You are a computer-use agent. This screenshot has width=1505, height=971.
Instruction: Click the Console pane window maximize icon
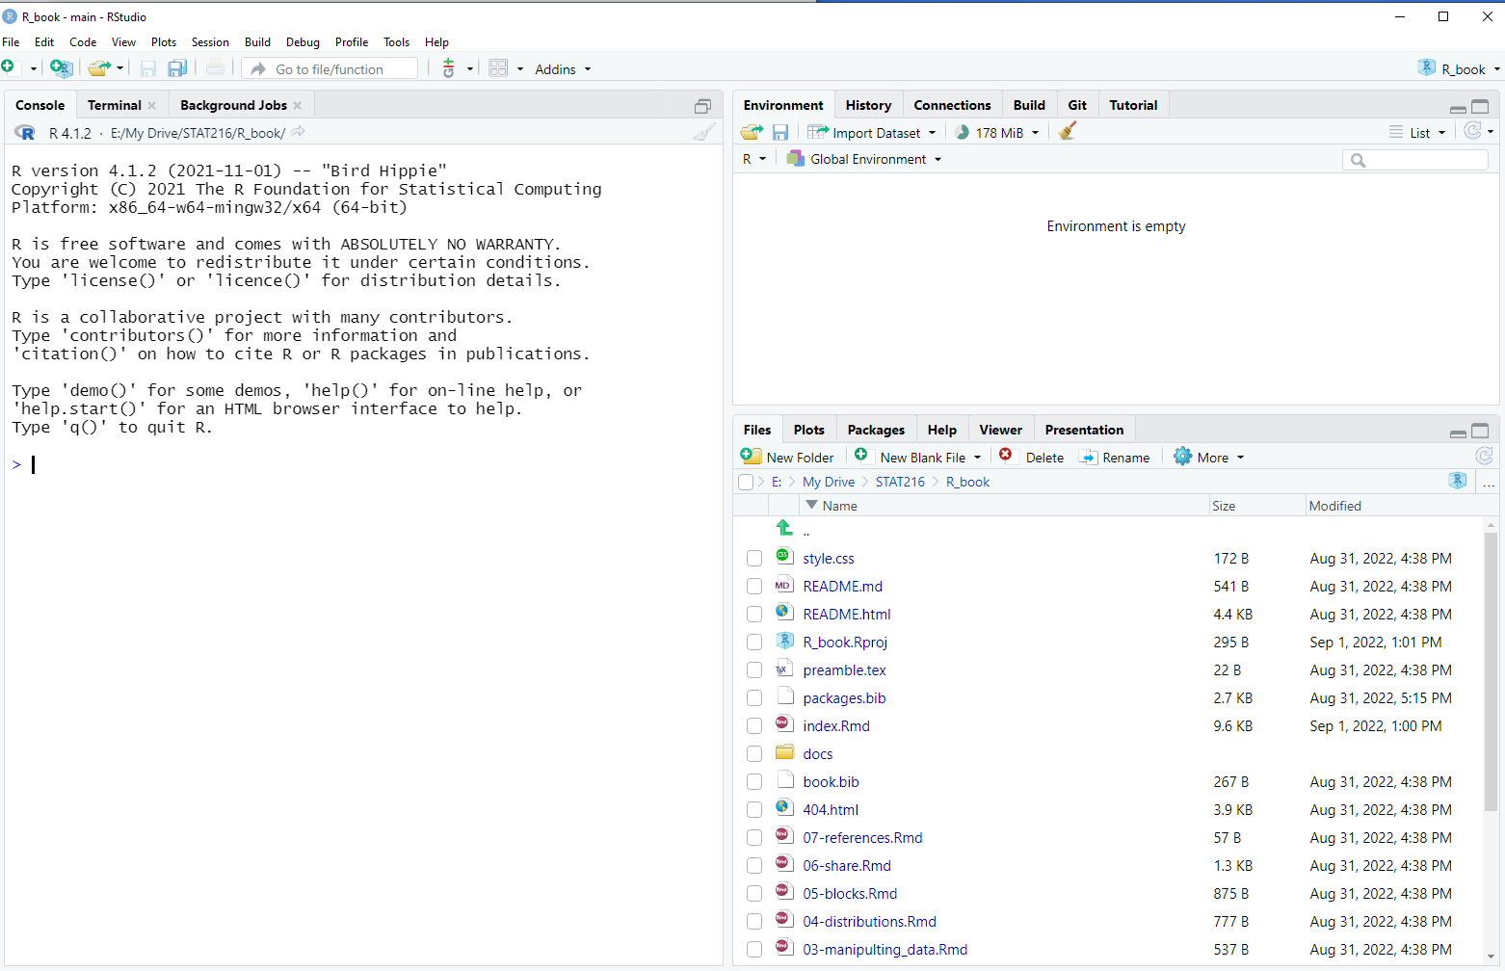(702, 106)
